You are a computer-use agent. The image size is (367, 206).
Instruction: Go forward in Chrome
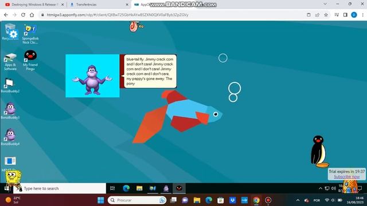pyautogui.click(x=14, y=15)
